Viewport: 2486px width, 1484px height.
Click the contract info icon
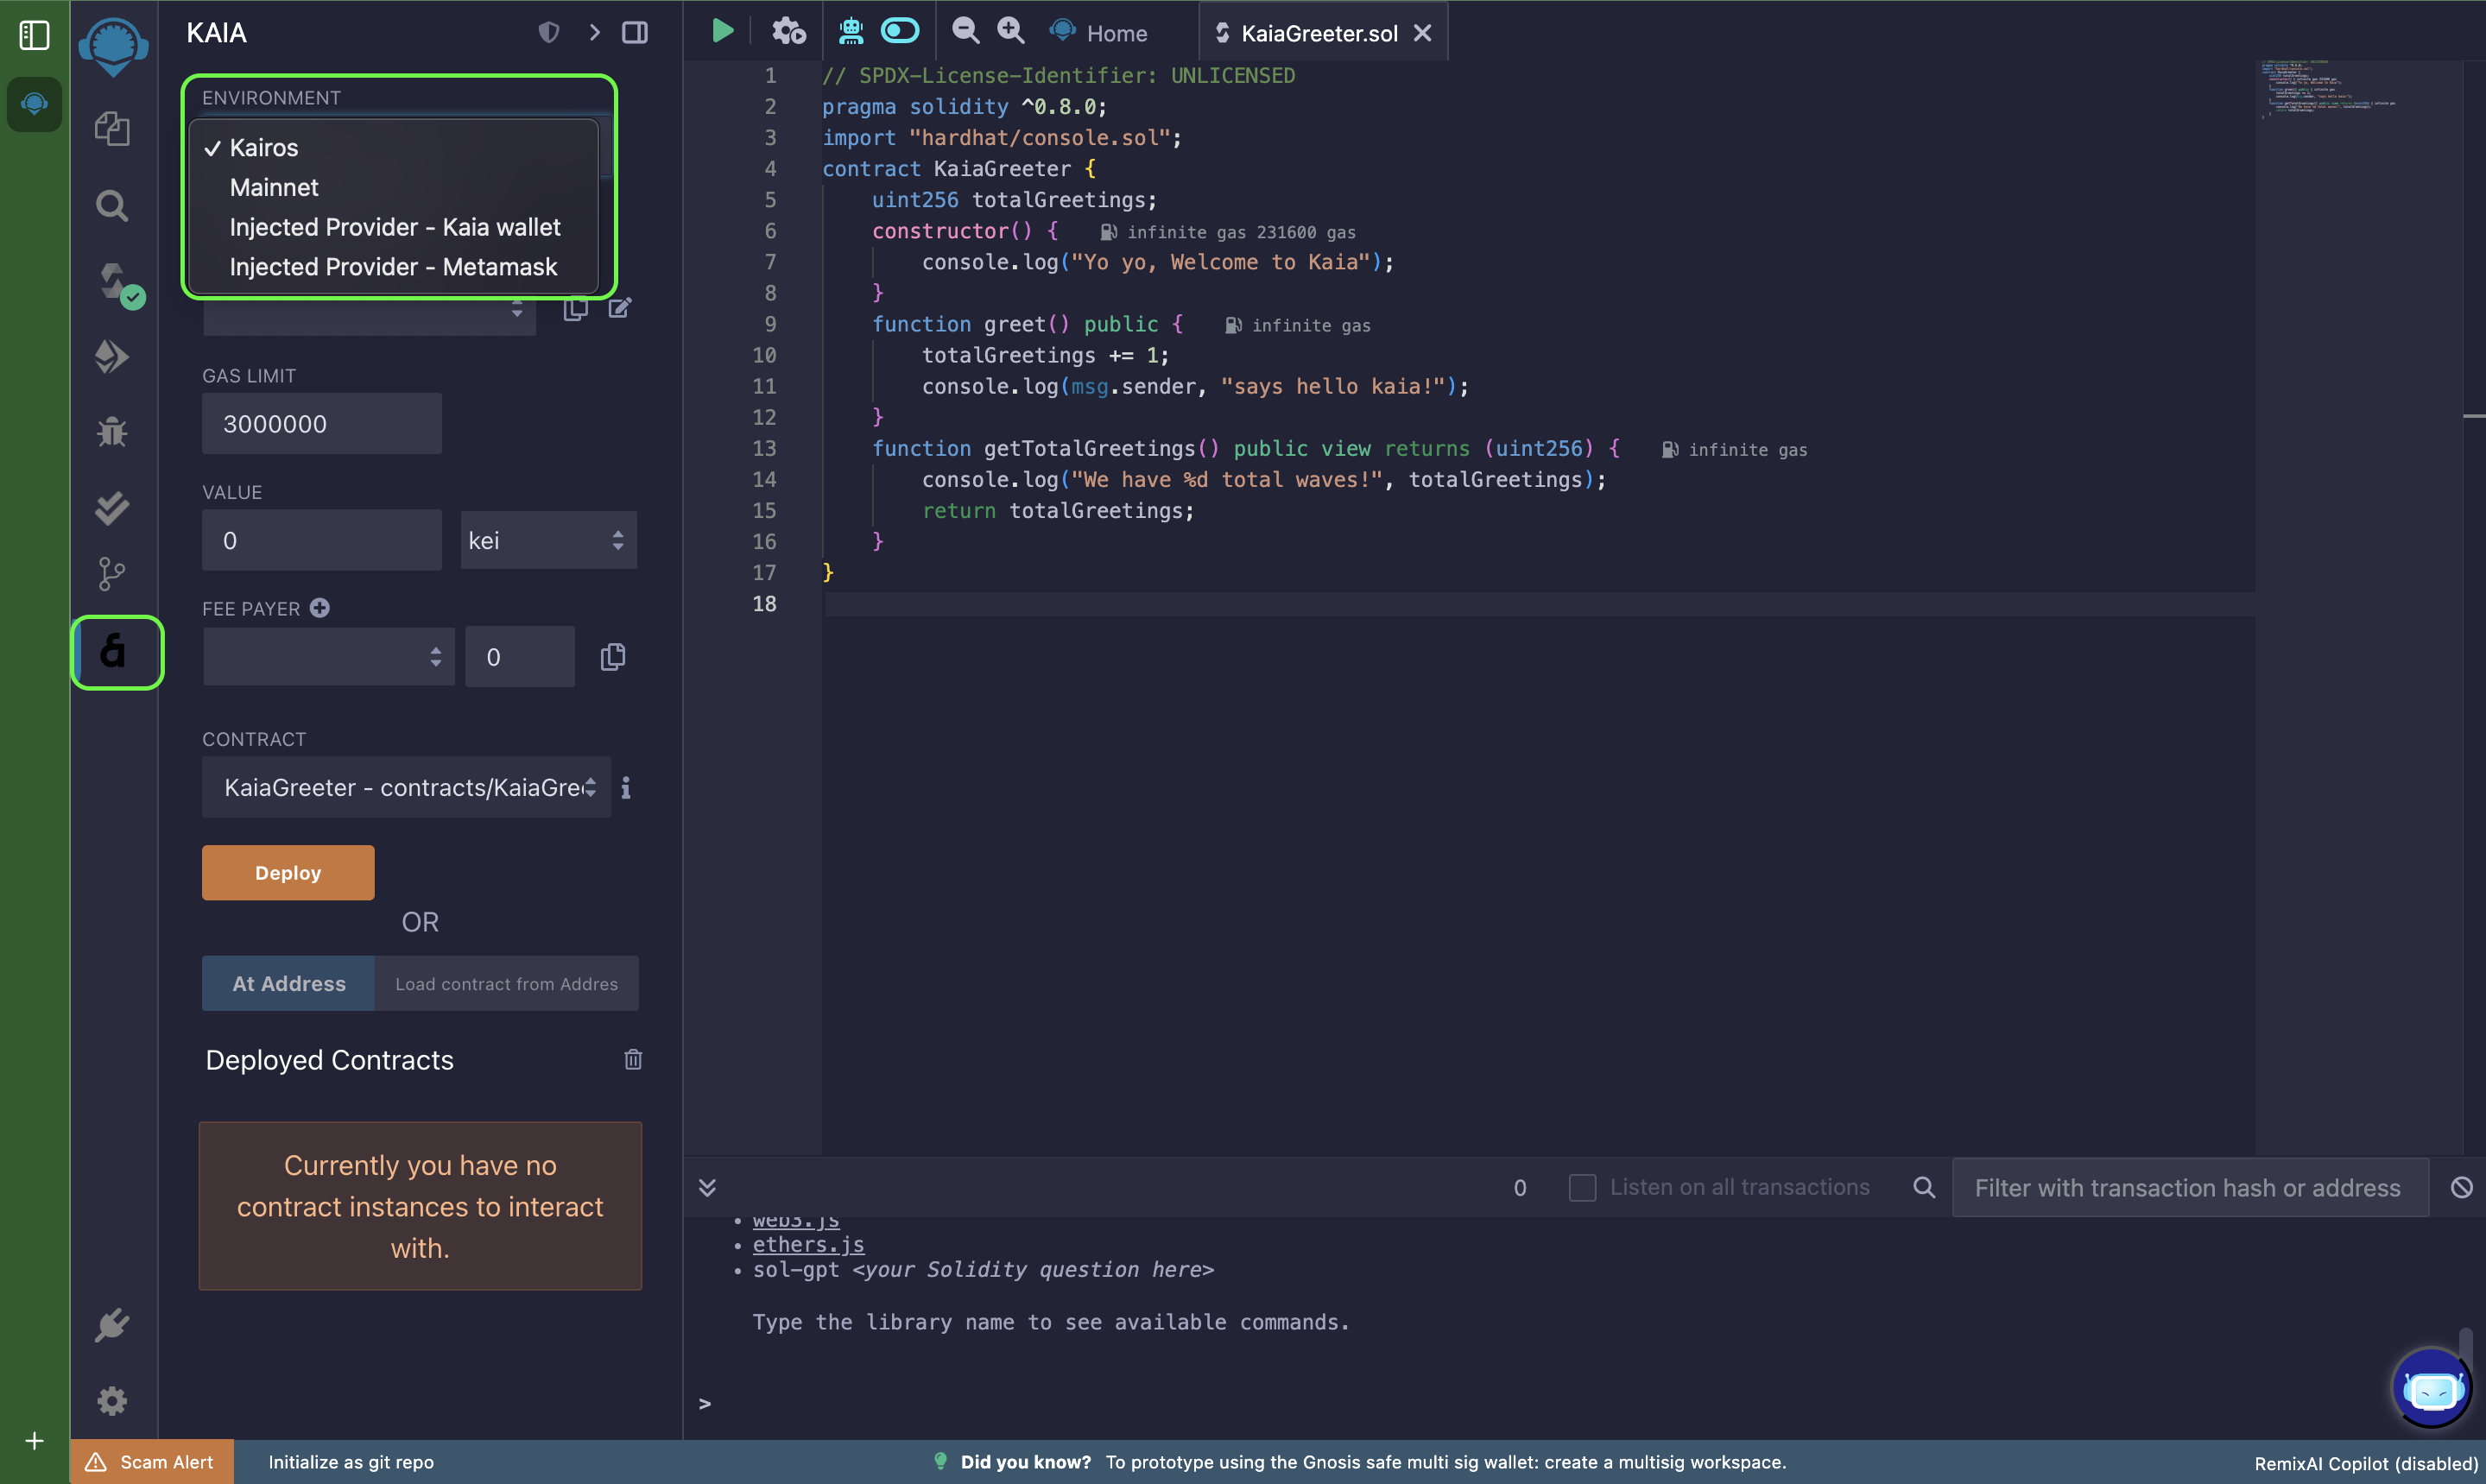tap(626, 788)
